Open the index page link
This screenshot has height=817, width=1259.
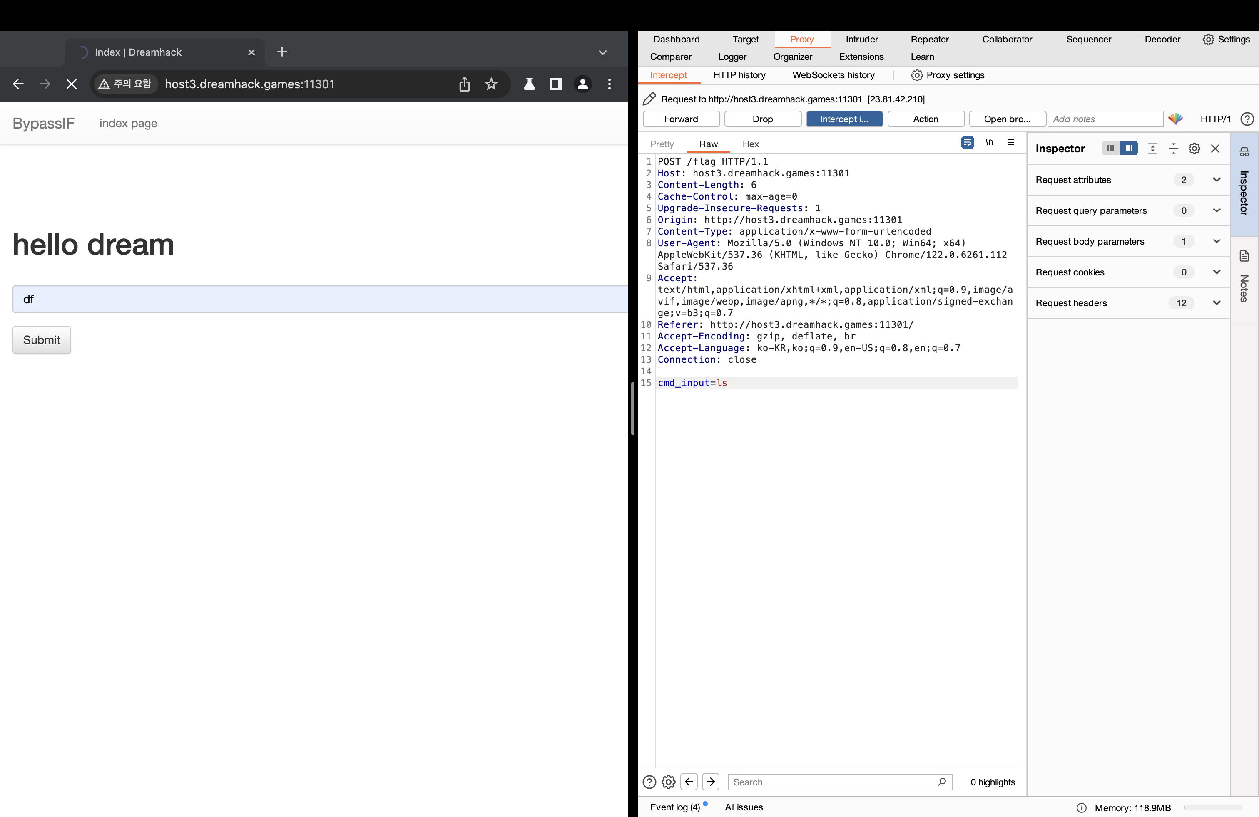coord(128,123)
